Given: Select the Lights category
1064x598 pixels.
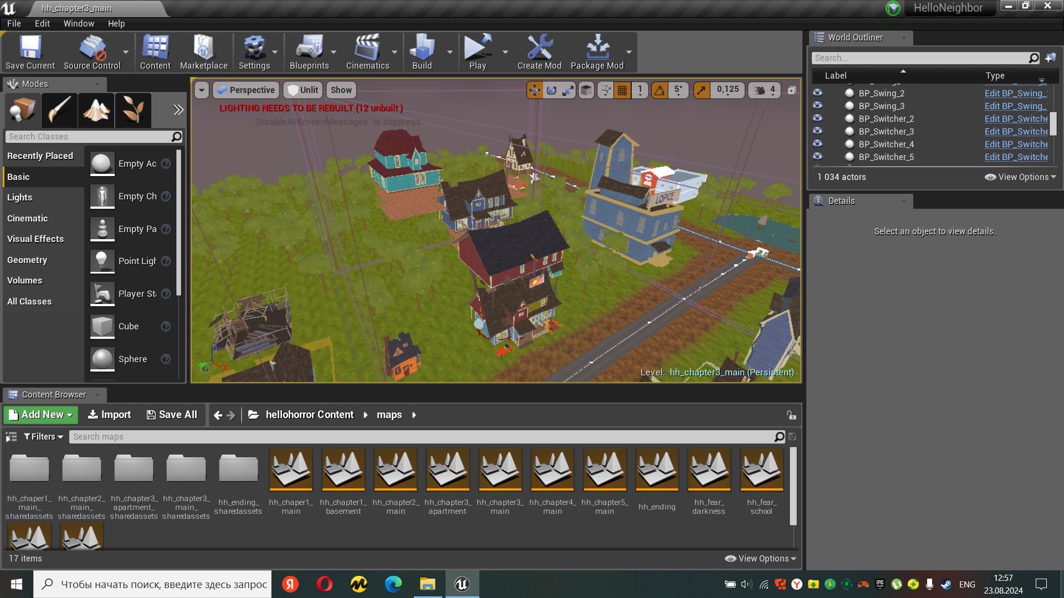Looking at the screenshot, I should click(44, 198).
